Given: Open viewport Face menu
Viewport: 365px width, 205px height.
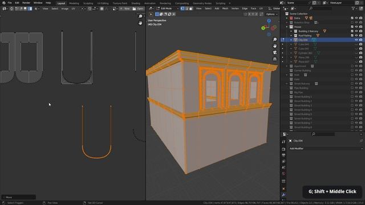Looking at the screenshot, I should point(253,9).
